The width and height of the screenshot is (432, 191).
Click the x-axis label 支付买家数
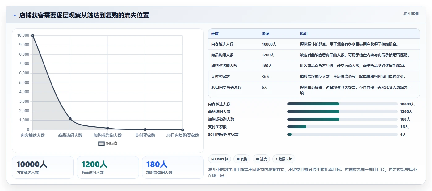145,135
